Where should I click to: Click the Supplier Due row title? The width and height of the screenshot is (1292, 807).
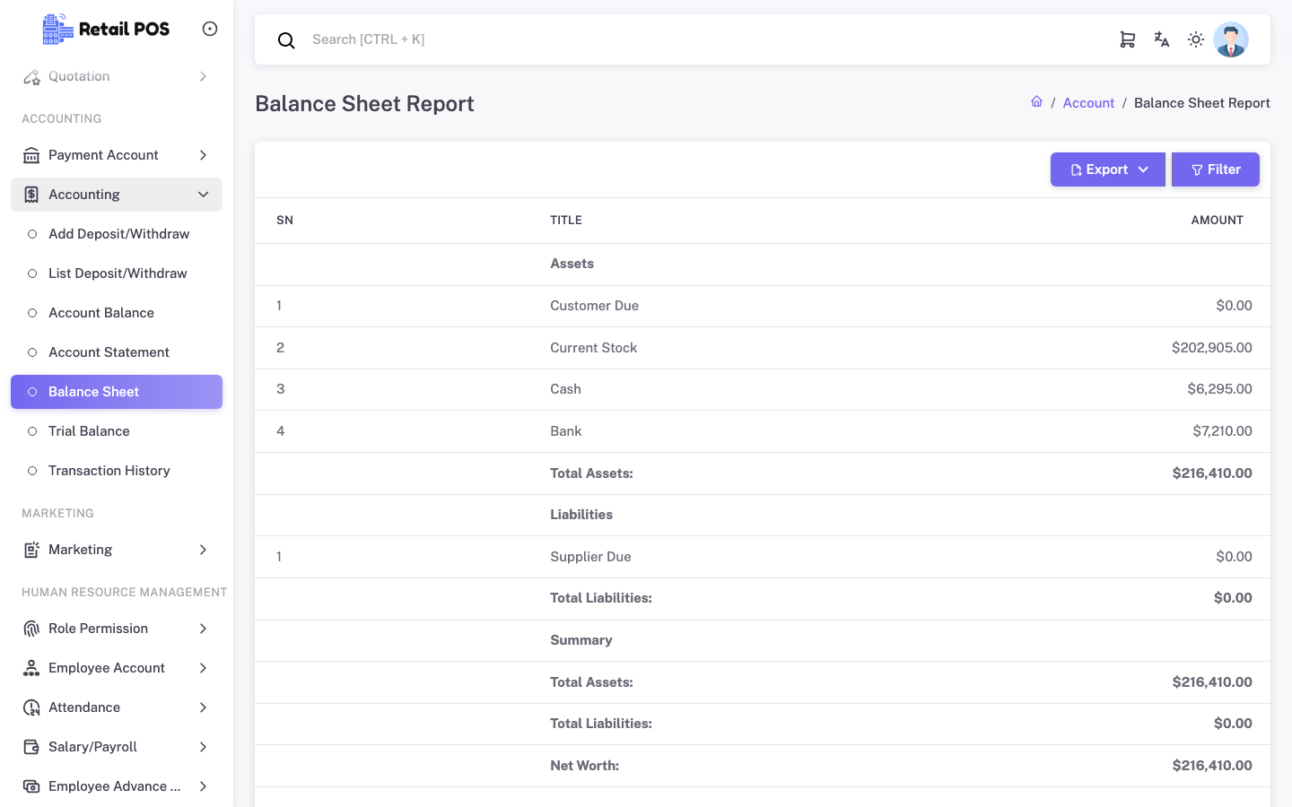click(x=590, y=557)
